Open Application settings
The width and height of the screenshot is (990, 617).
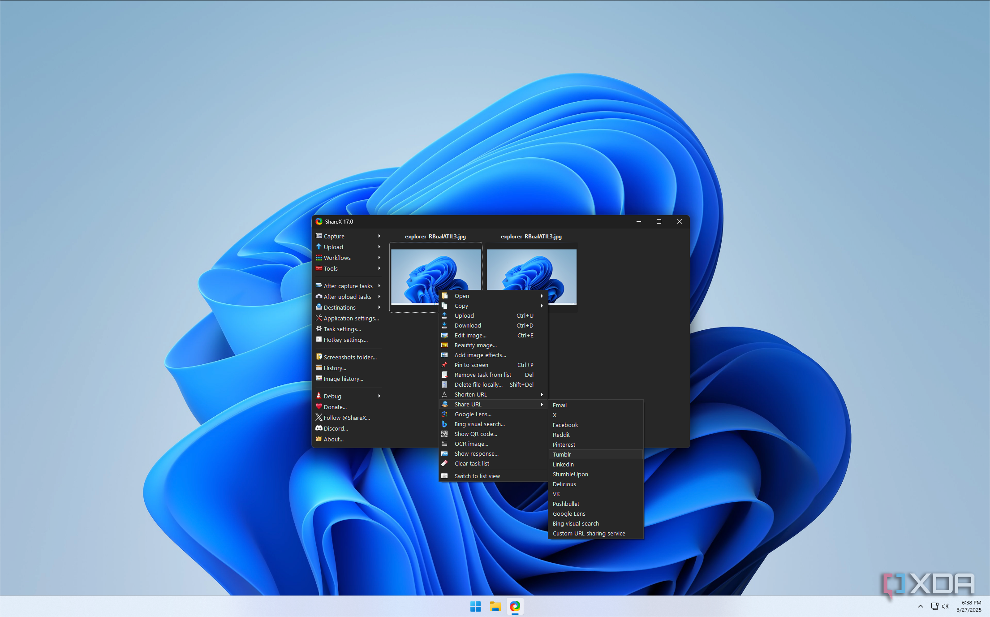coord(351,318)
